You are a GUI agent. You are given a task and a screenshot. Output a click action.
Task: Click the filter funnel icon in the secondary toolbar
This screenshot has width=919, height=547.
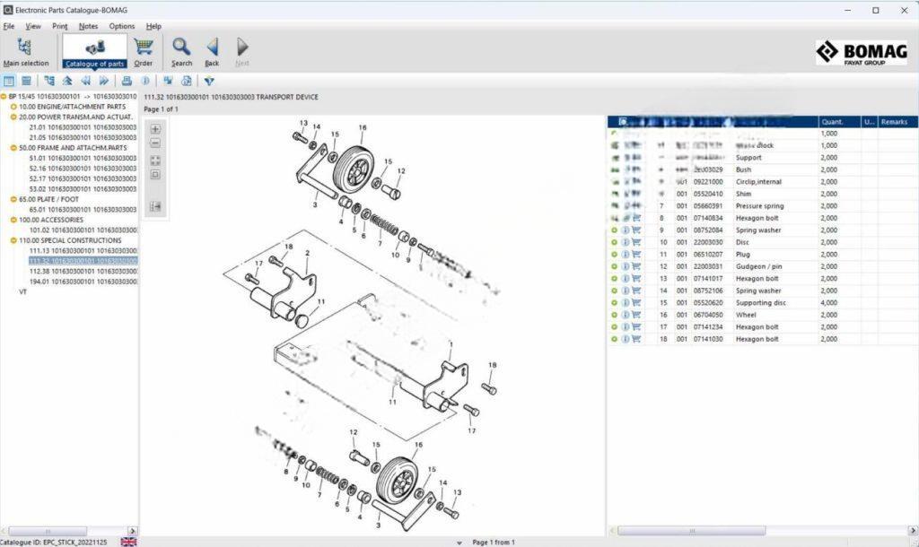(208, 80)
